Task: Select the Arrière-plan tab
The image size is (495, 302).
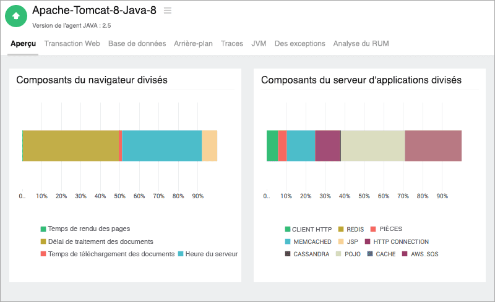Action: (193, 44)
